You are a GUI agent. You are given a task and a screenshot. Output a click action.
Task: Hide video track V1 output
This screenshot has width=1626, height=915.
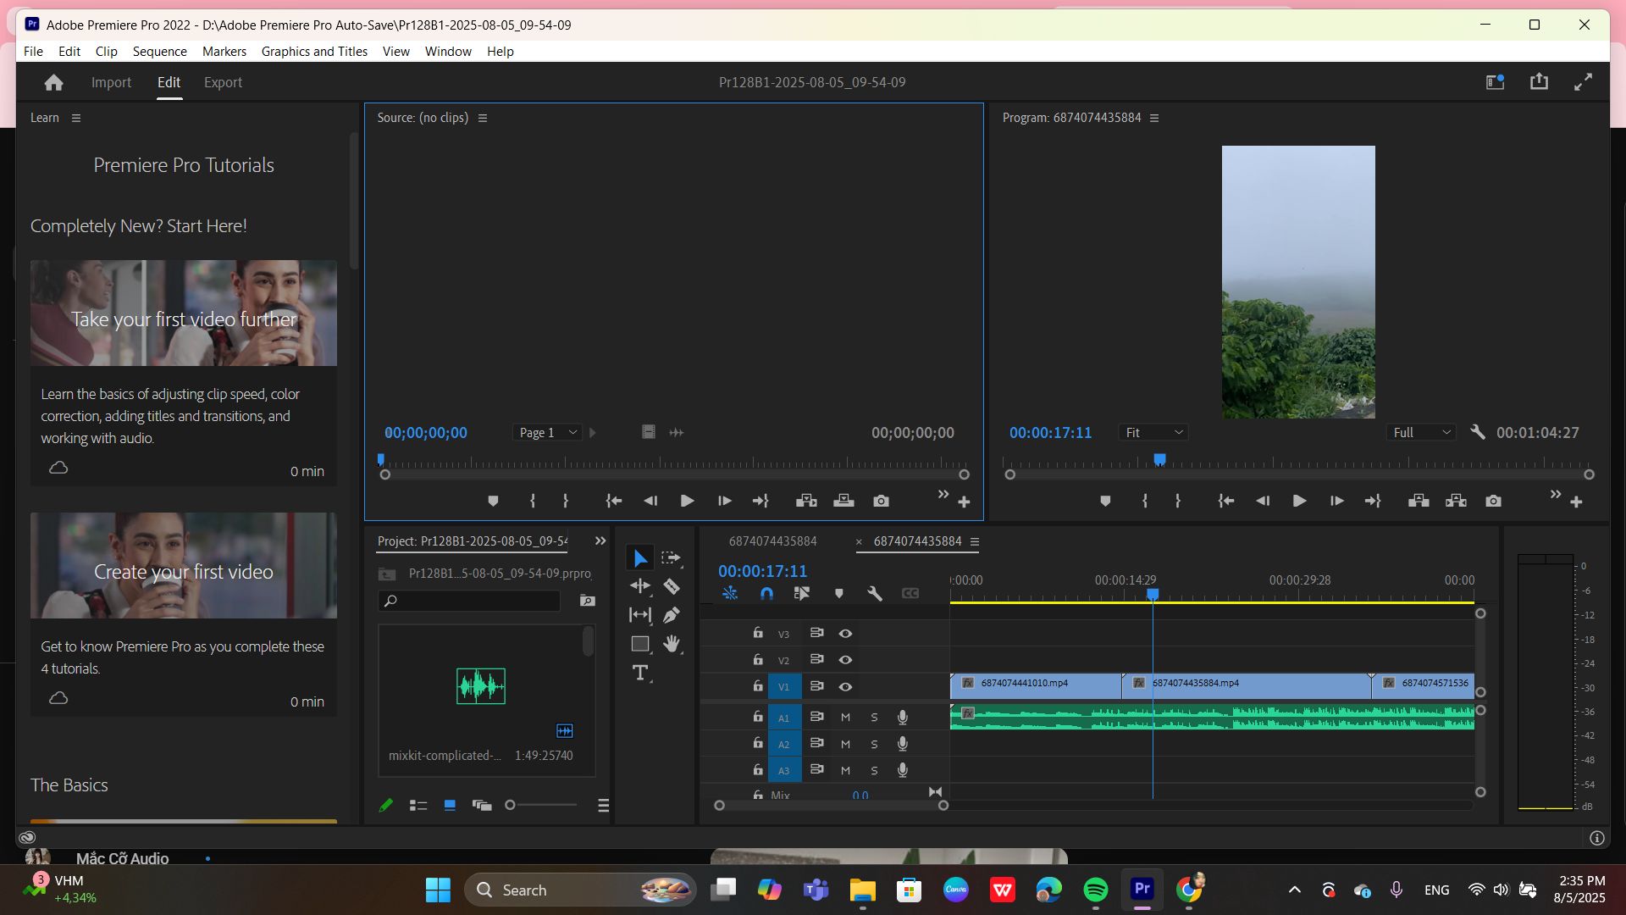(845, 687)
